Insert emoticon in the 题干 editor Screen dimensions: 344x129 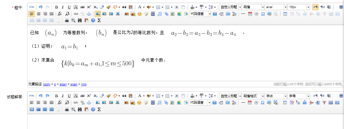pyautogui.click(x=139, y=14)
